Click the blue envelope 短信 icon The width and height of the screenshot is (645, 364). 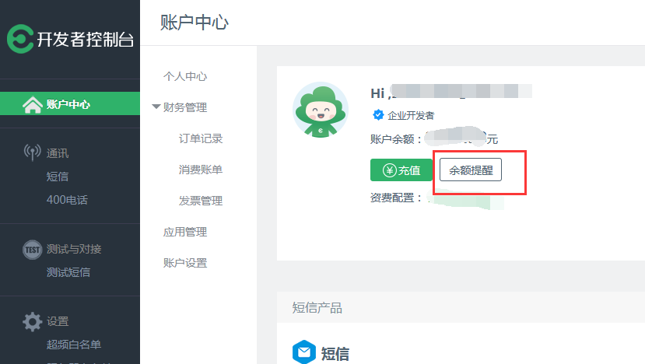304,352
